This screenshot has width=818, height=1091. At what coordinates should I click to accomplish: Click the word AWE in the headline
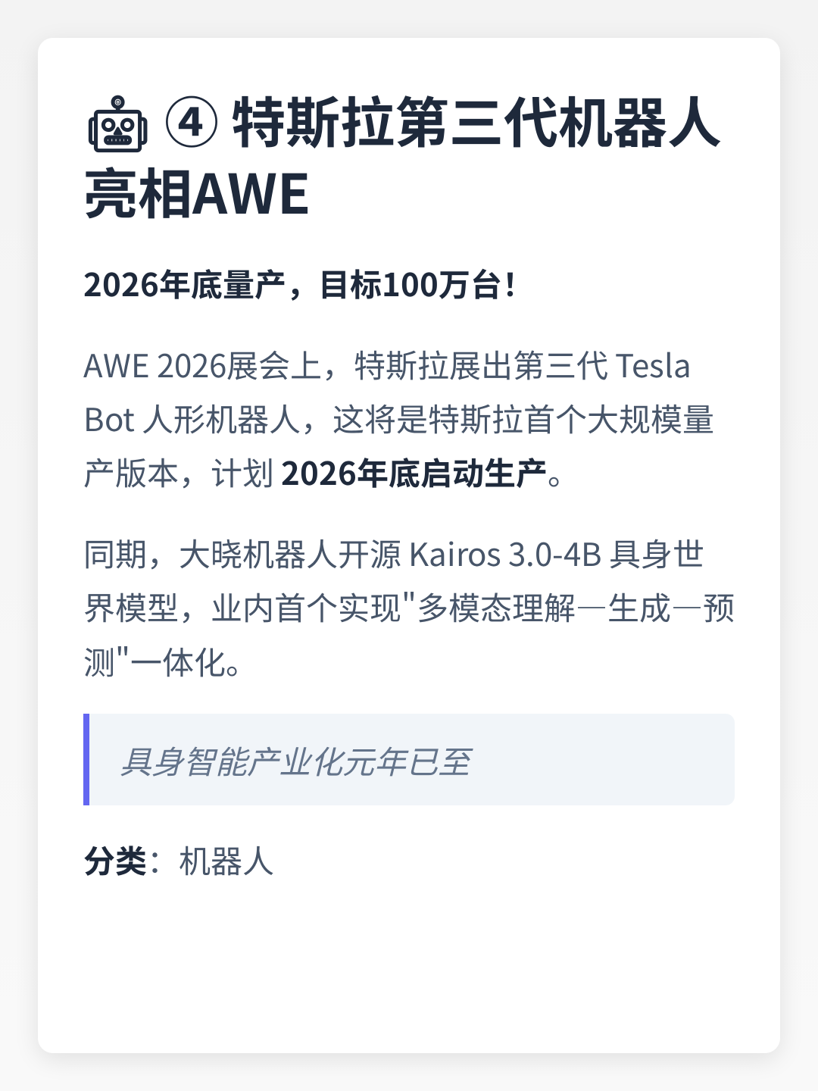point(251,194)
